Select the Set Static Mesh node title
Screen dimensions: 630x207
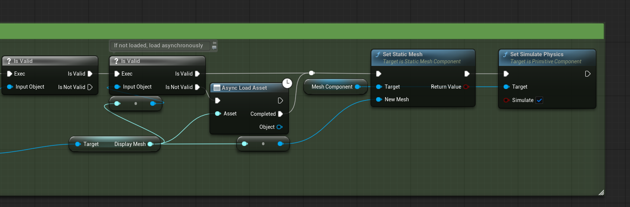point(403,54)
